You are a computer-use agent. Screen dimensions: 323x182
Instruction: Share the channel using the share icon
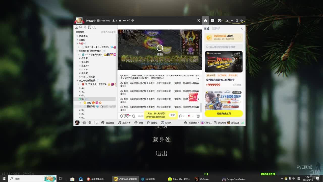click(x=128, y=20)
